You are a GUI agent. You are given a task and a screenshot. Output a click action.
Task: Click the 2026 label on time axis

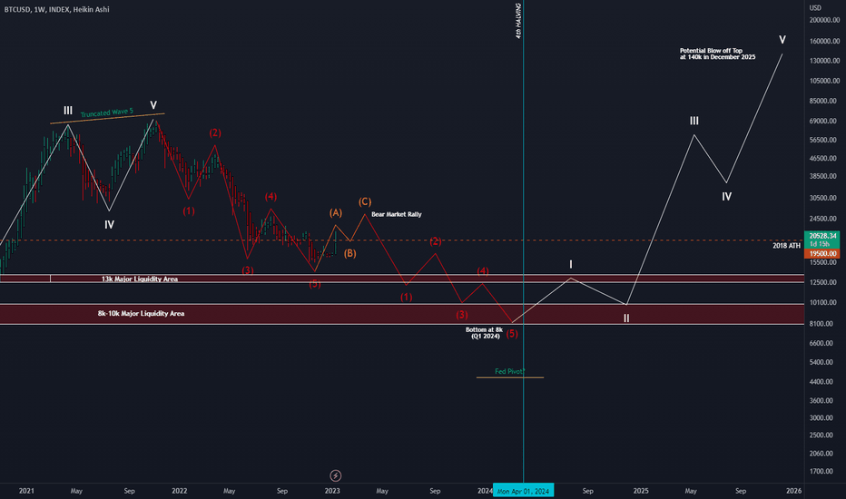[793, 491]
